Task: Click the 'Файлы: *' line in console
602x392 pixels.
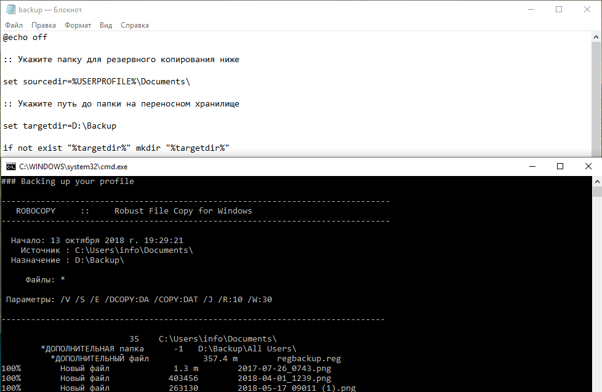Action: coord(46,279)
